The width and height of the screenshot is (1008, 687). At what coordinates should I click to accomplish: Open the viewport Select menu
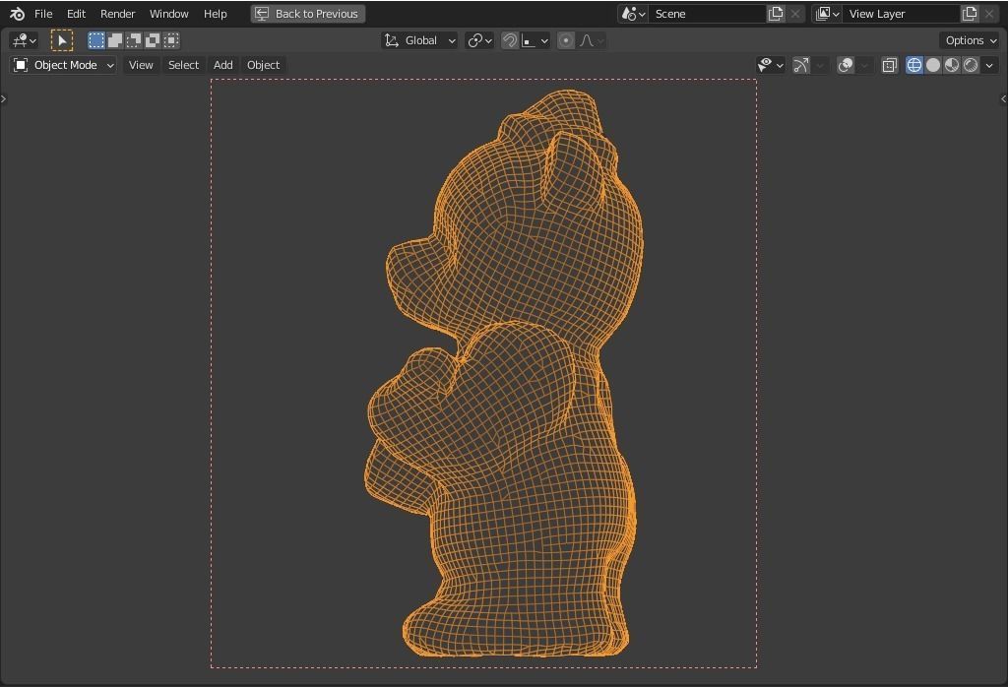[183, 65]
